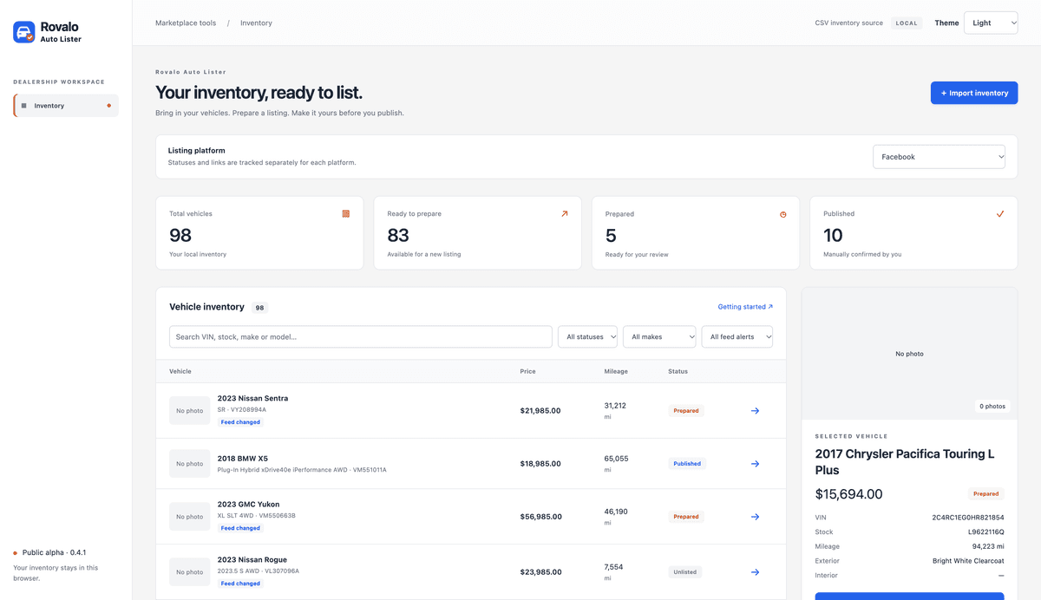
Task: Click the Total vehicles card icon
Action: coord(345,213)
